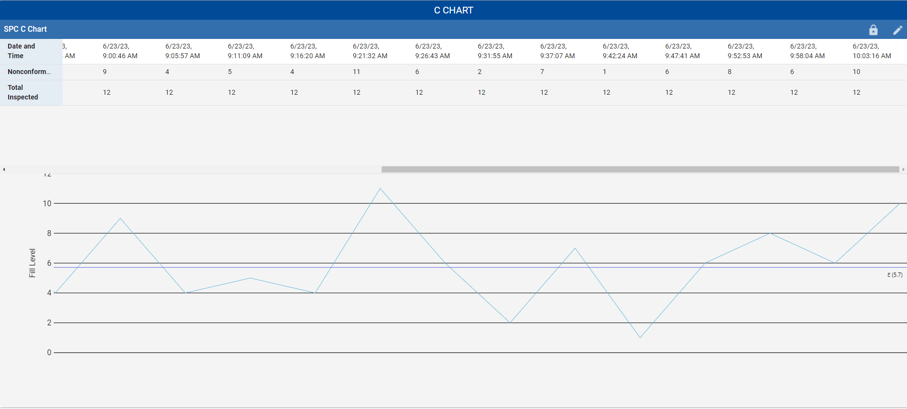Image resolution: width=907 pixels, height=409 pixels.
Task: Select the Date and Time row header
Action: pos(31,51)
